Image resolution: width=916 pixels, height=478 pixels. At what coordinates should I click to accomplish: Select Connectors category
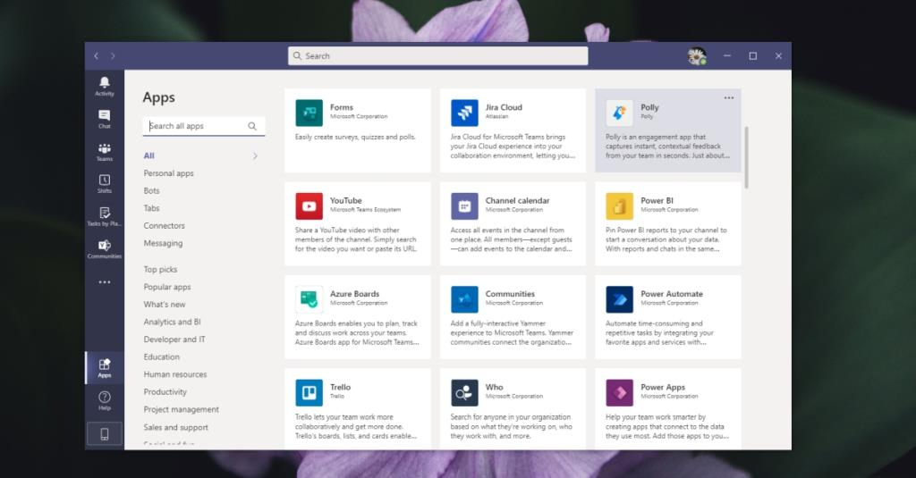165,226
